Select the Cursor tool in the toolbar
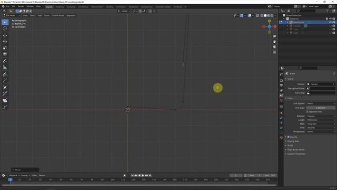Viewport: 337px width, 190px height. 5,28
